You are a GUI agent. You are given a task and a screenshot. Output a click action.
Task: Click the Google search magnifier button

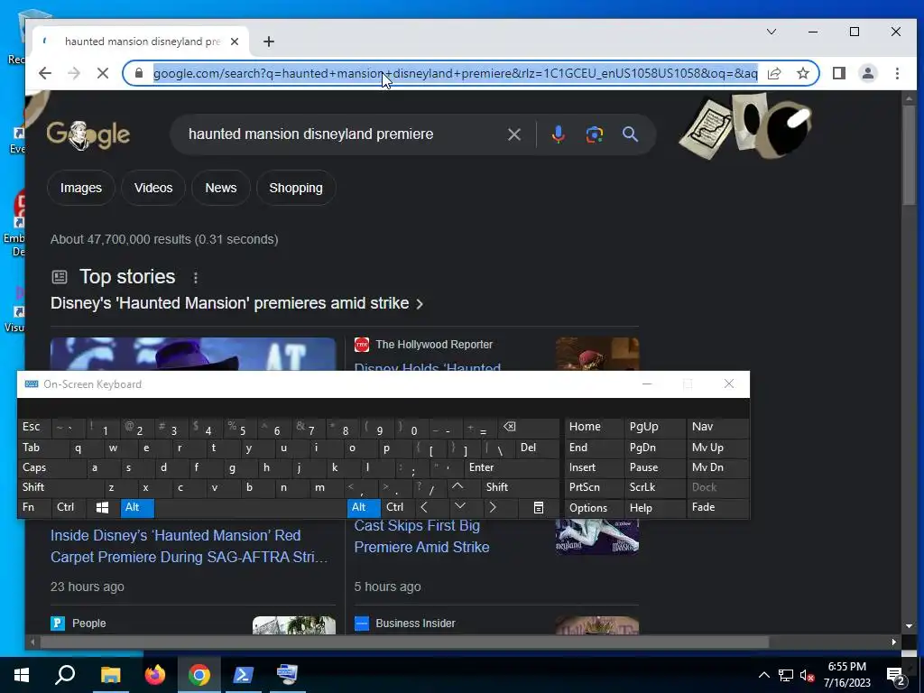pyautogui.click(x=630, y=134)
